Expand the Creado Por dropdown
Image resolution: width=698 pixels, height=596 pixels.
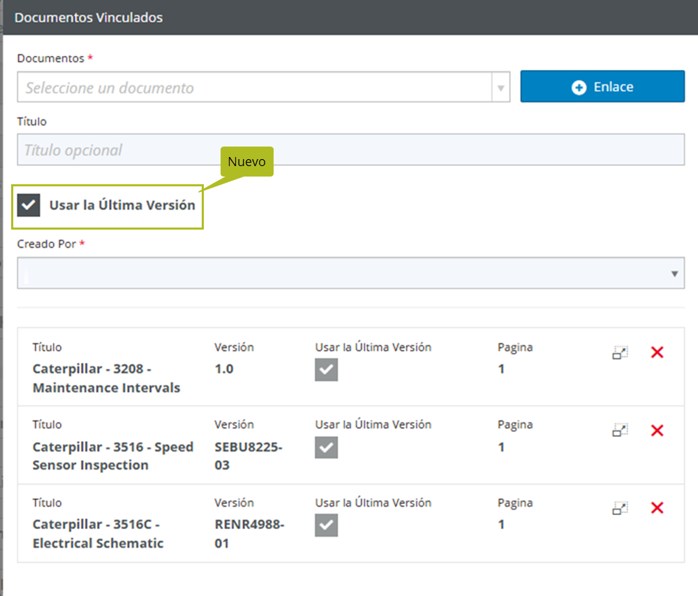[x=674, y=274]
